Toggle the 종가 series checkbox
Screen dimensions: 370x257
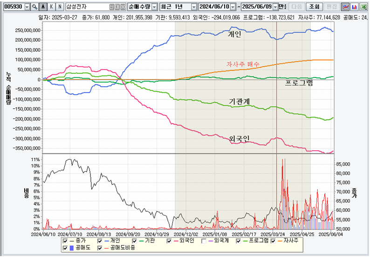(x=65, y=241)
